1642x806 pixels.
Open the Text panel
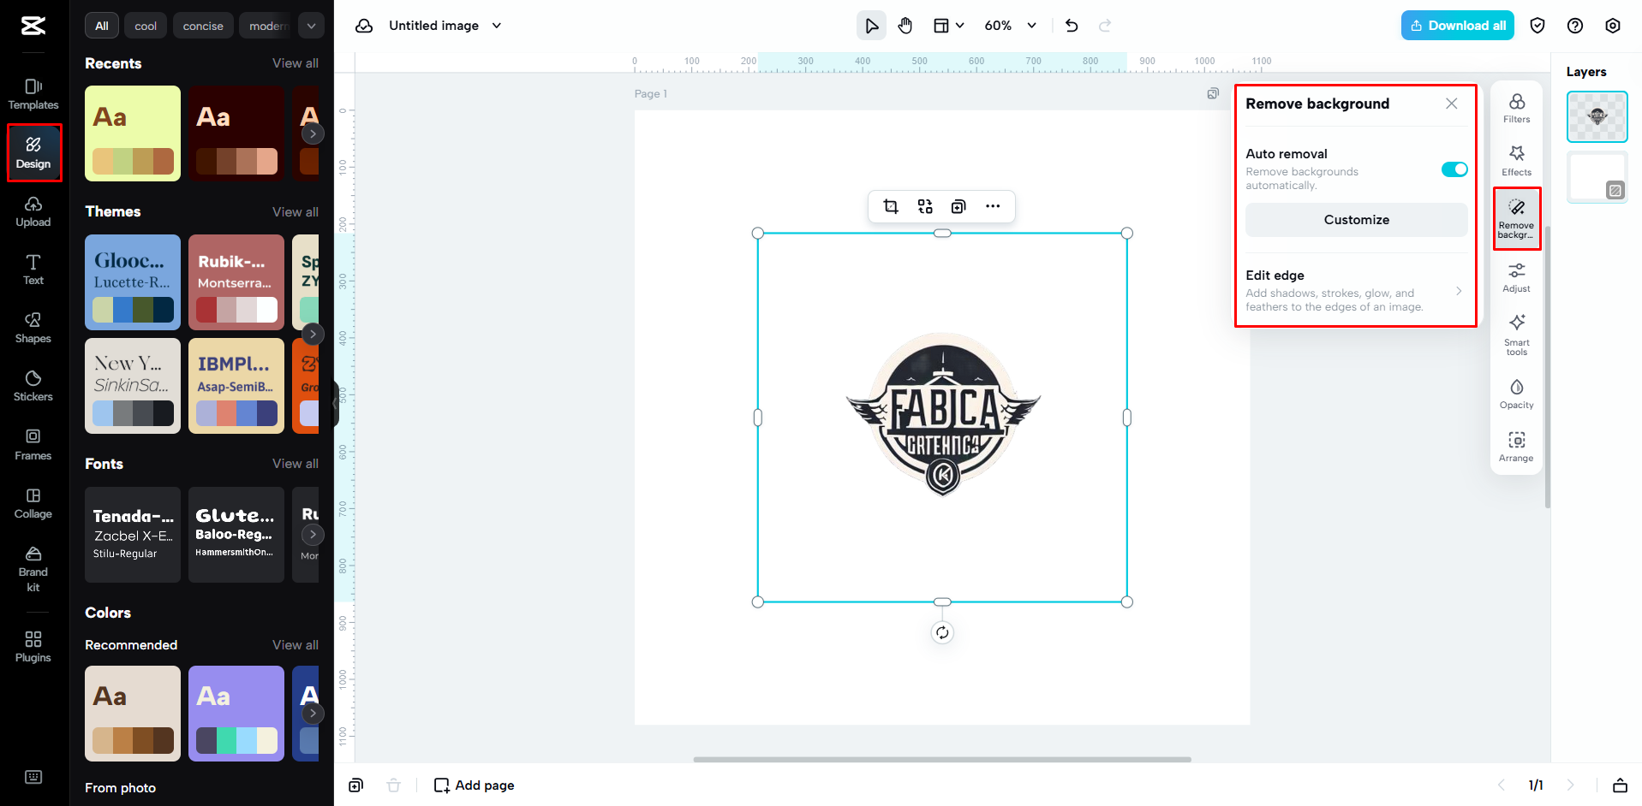pos(33,270)
